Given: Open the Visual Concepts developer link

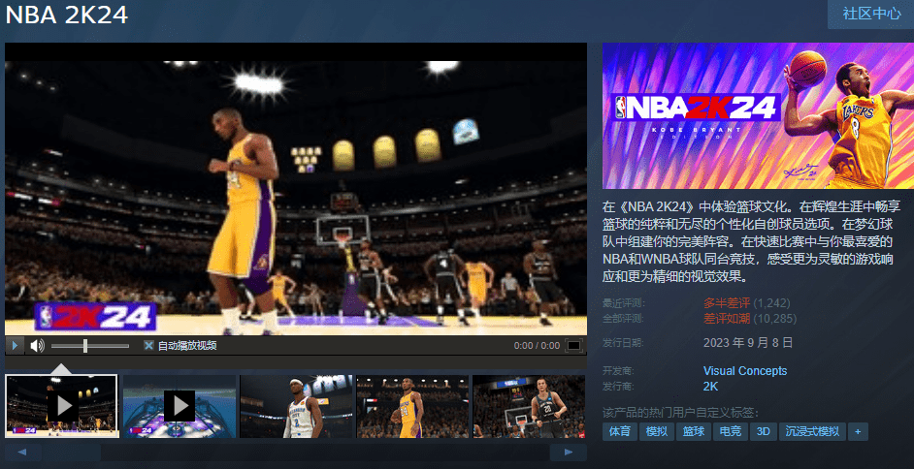Looking at the screenshot, I should (744, 371).
